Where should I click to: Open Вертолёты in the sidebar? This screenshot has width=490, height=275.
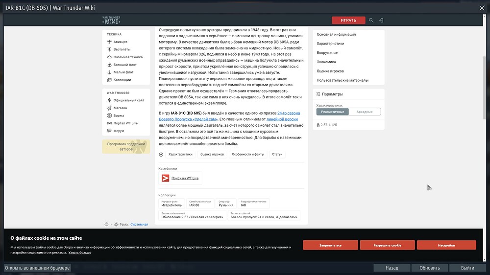(x=122, y=49)
